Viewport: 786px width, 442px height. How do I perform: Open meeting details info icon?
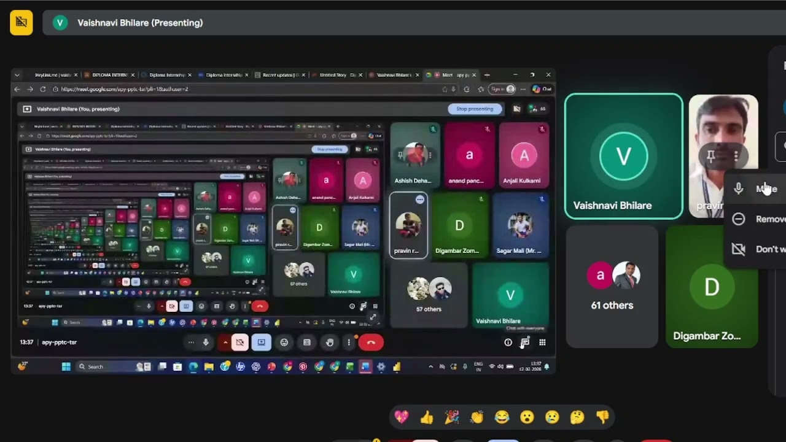tap(508, 343)
